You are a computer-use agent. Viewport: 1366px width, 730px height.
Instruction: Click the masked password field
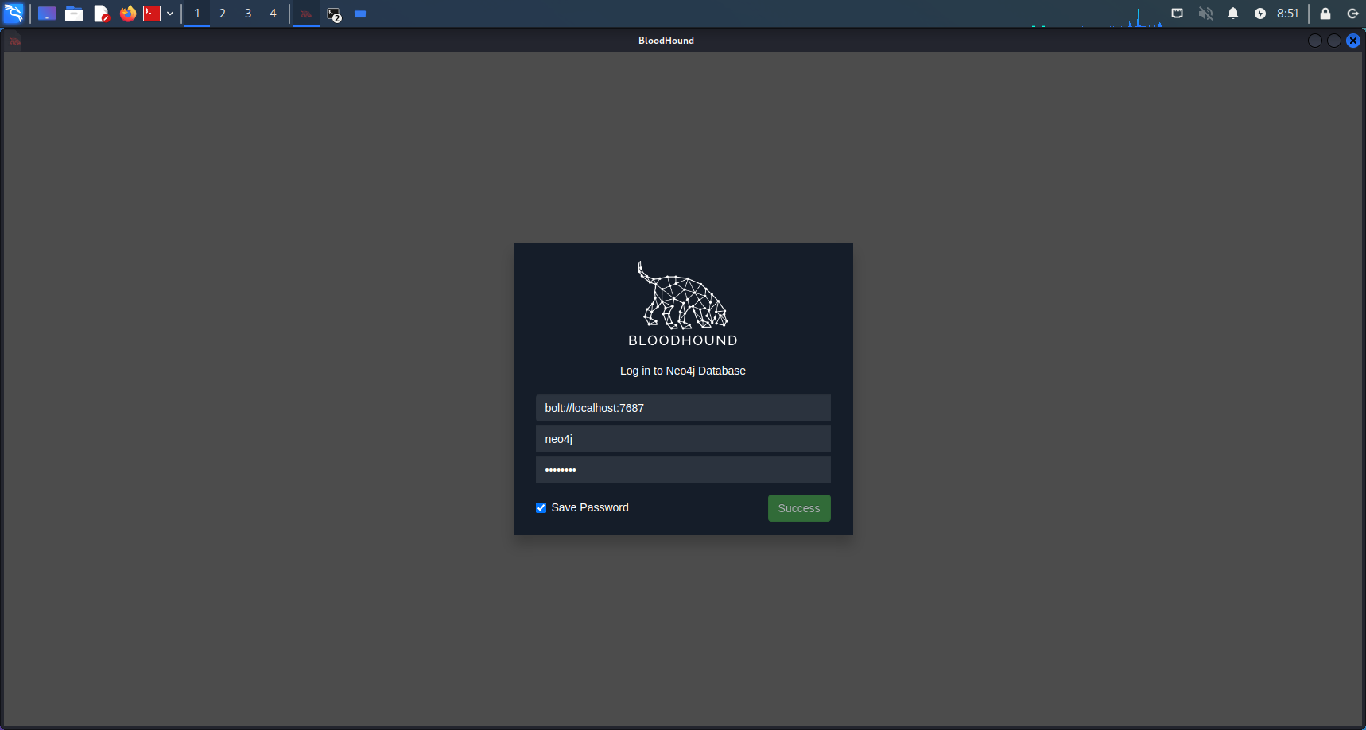683,470
